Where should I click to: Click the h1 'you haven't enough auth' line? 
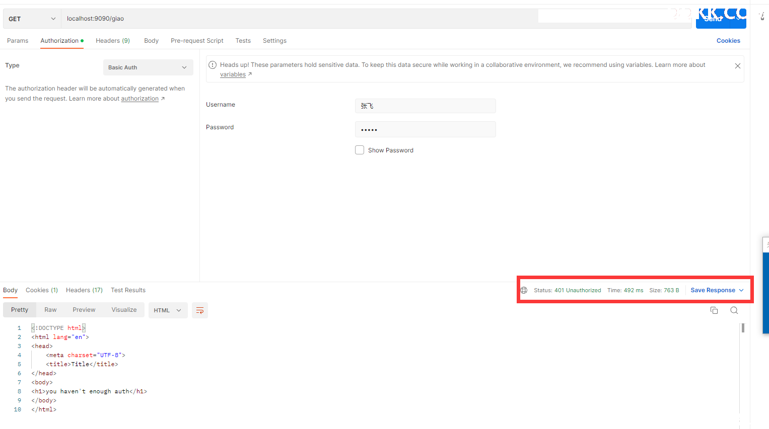pos(89,391)
